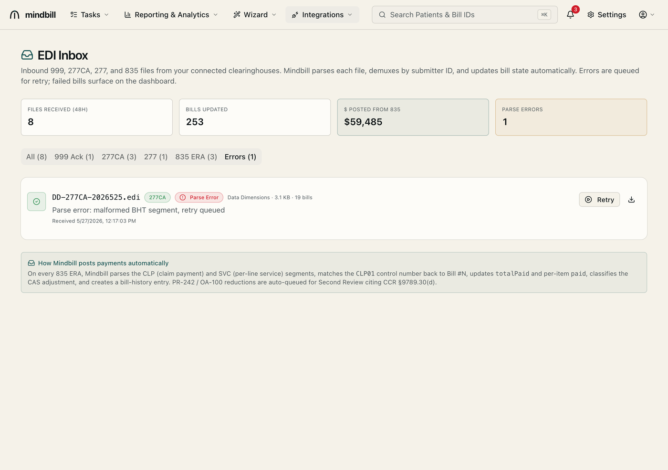Click the Wizard wand icon
The width and height of the screenshot is (668, 470).
(x=237, y=15)
